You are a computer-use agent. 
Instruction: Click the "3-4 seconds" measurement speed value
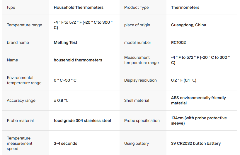(x=65, y=143)
